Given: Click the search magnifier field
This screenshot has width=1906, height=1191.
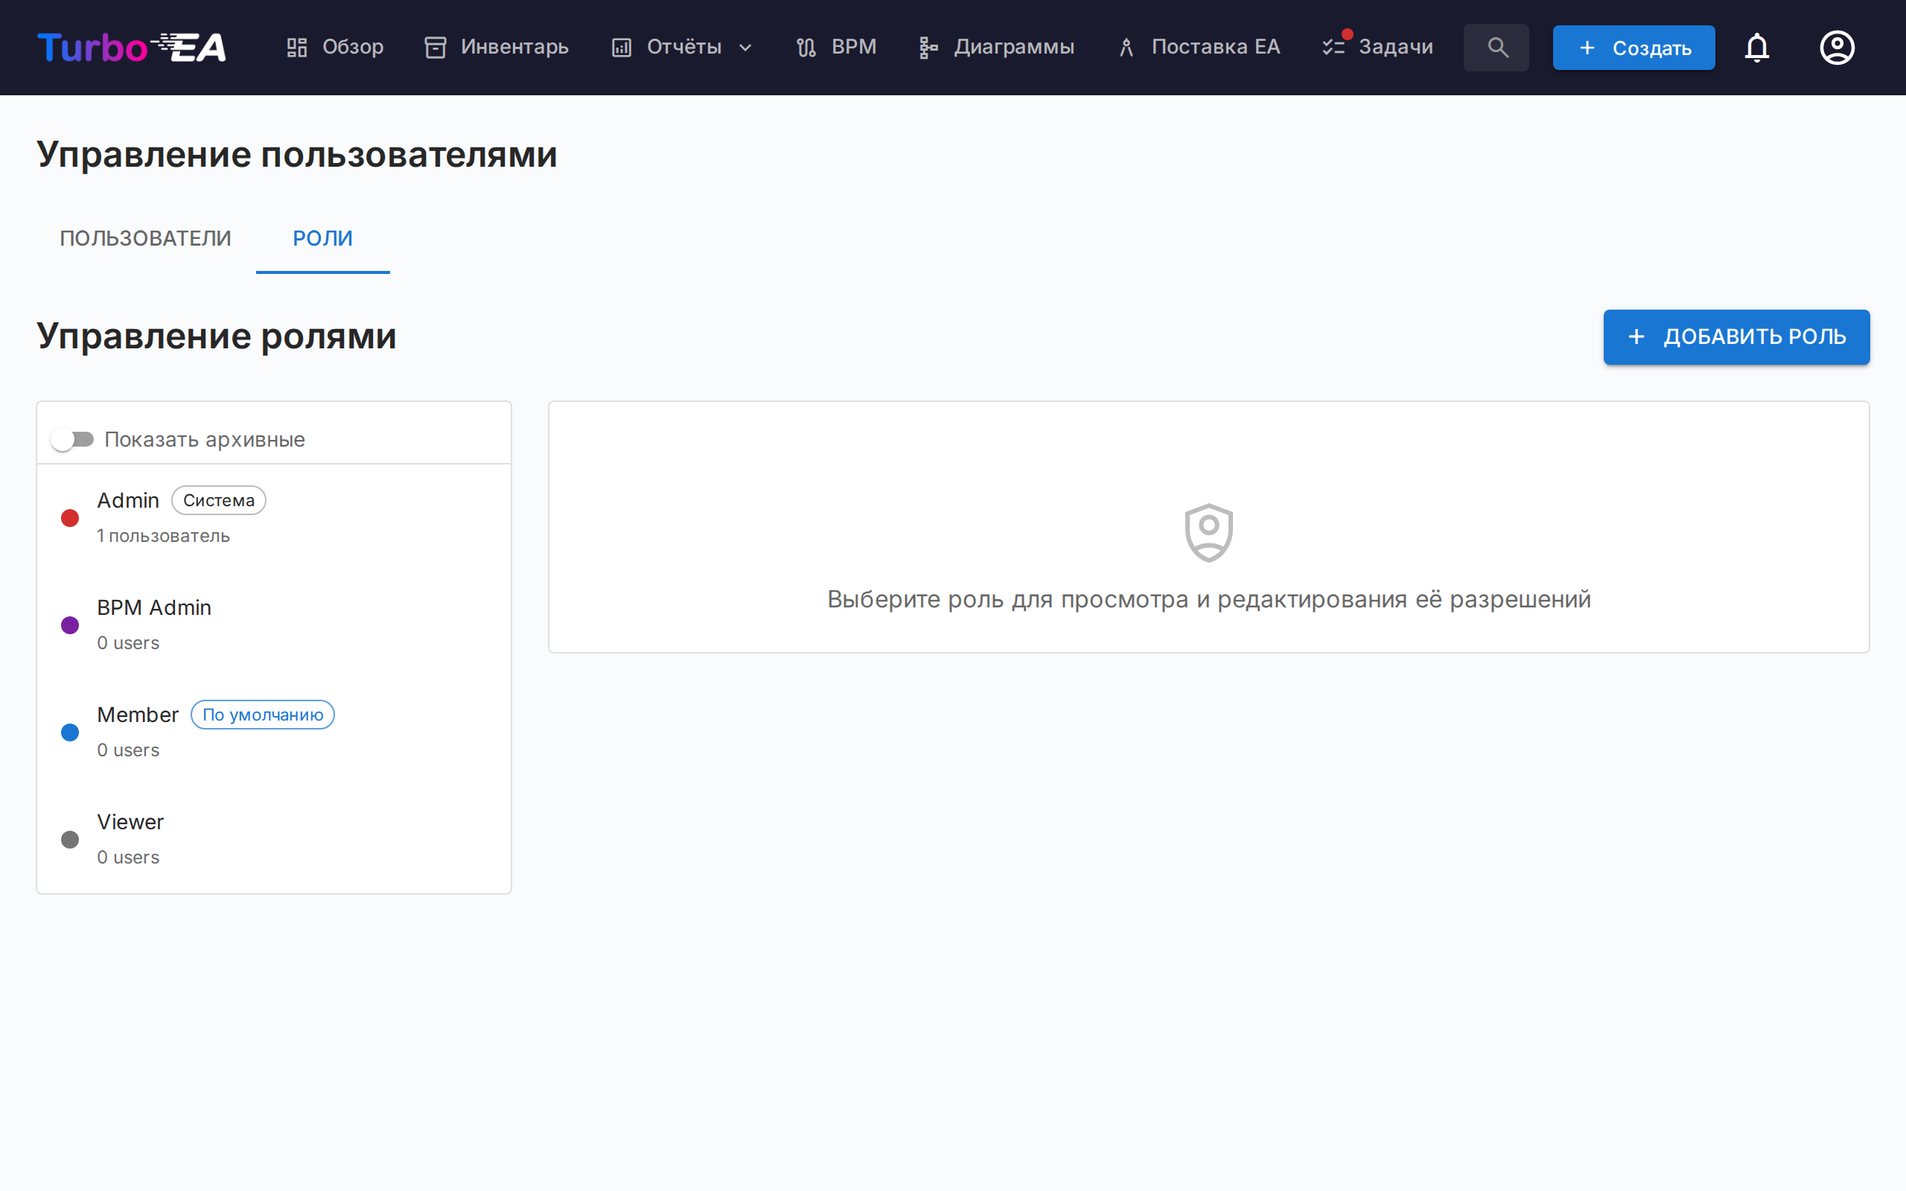Looking at the screenshot, I should pos(1497,47).
